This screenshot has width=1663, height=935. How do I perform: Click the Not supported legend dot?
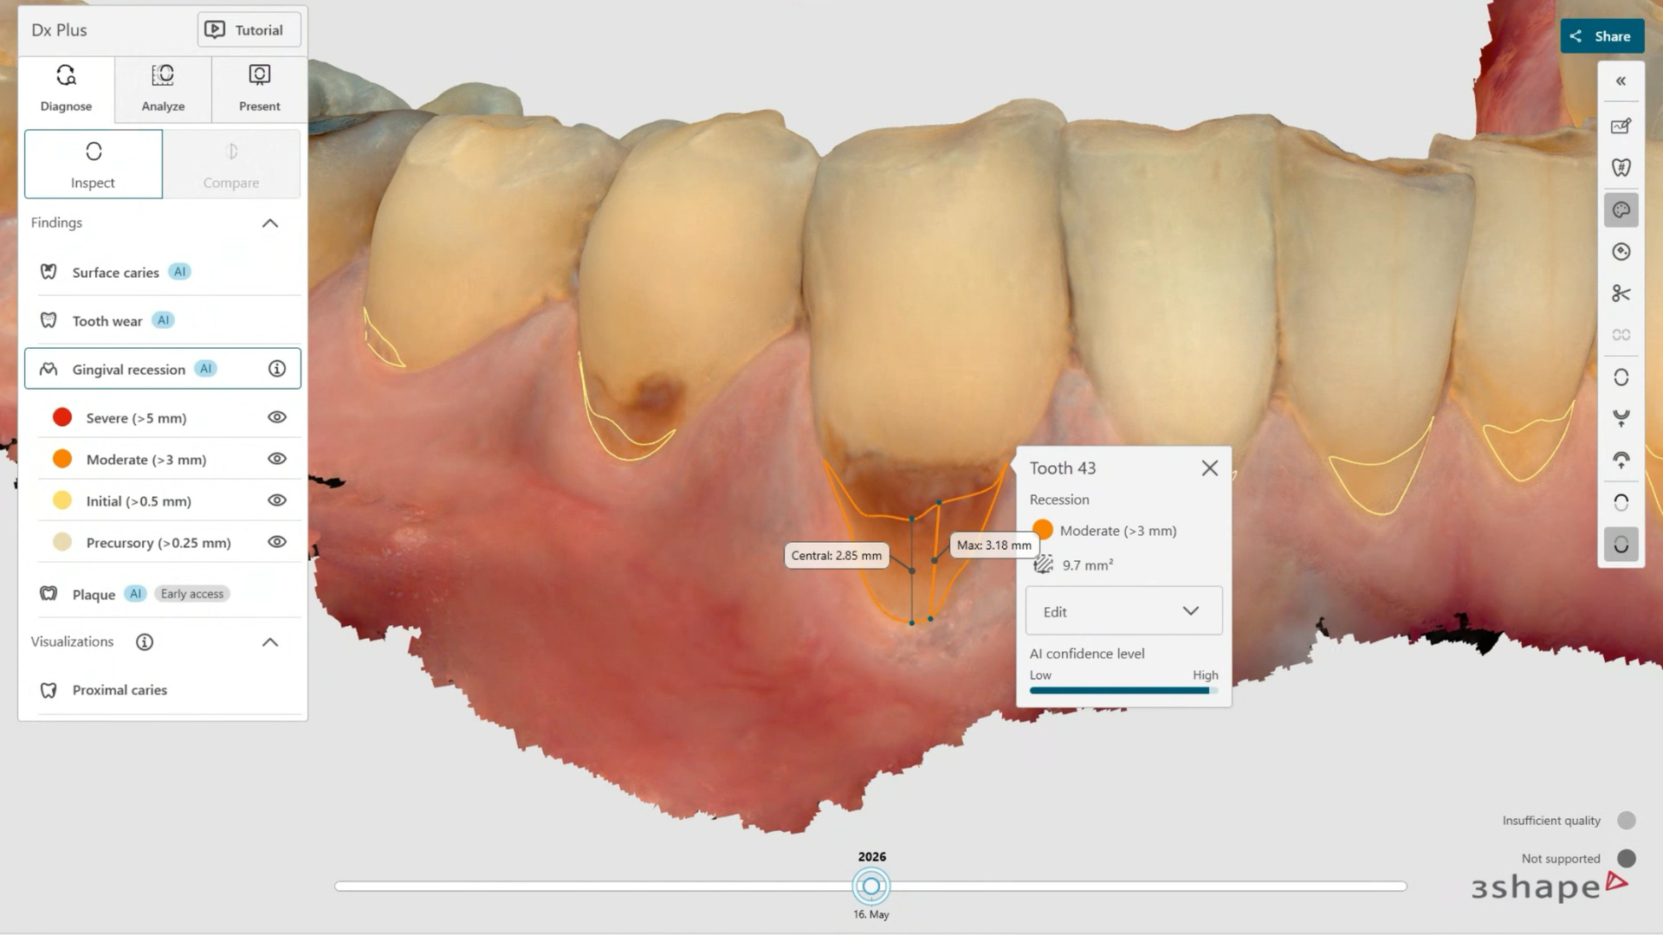pyautogui.click(x=1627, y=859)
